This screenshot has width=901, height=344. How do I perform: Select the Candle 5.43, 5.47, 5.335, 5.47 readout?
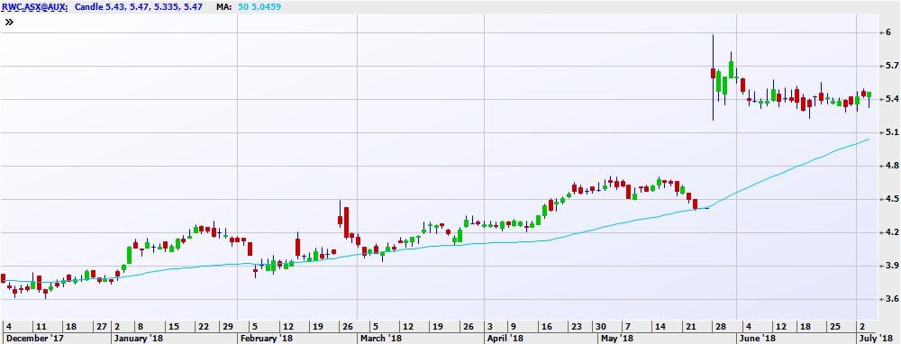pos(140,7)
